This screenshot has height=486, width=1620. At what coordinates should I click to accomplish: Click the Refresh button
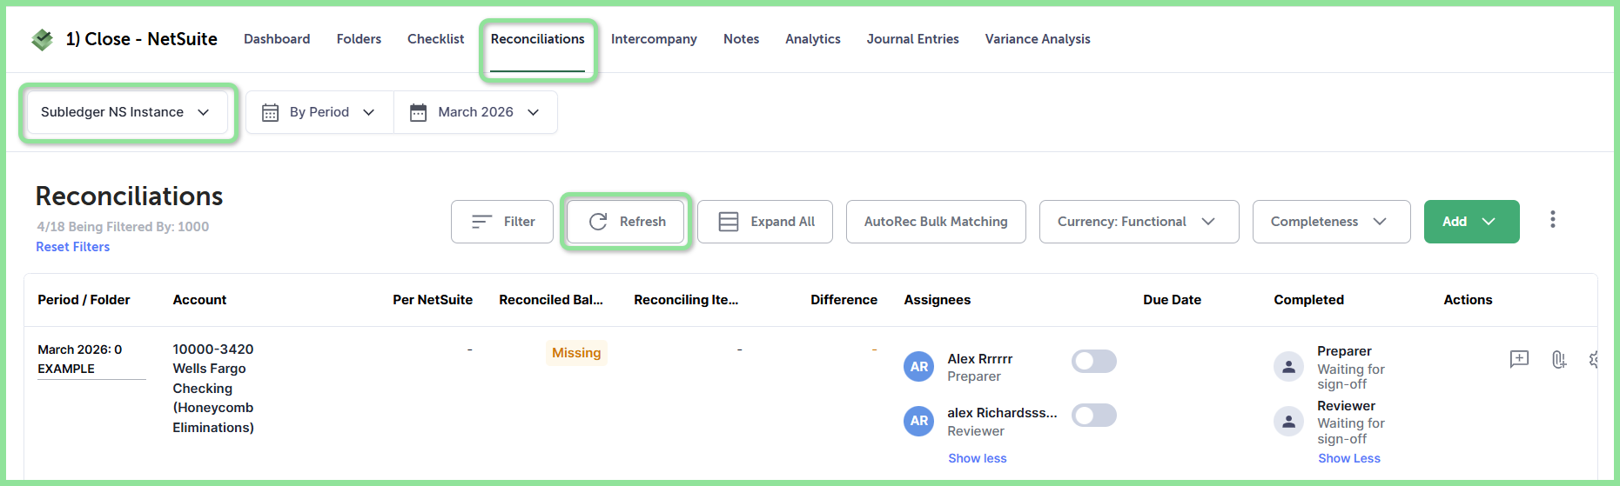pyautogui.click(x=626, y=222)
